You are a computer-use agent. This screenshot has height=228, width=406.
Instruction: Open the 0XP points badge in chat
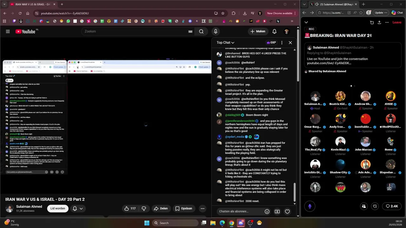(271, 42)
